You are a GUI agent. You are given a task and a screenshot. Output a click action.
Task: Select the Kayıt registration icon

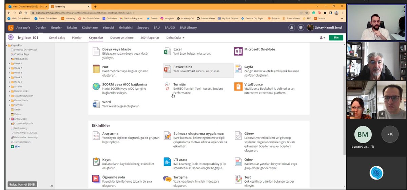click(x=96, y=162)
